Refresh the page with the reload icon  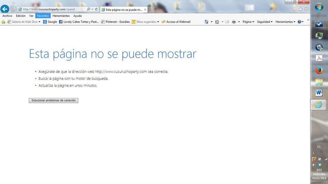coord(96,9)
